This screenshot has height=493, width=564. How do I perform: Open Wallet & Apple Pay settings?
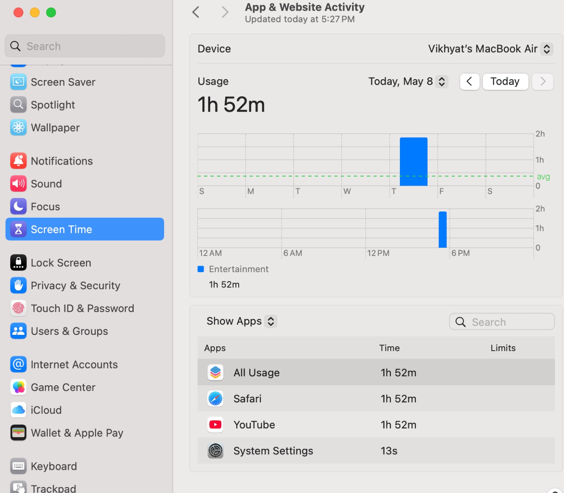click(77, 432)
